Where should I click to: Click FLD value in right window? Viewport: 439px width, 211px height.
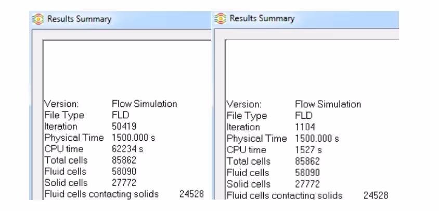point(304,116)
